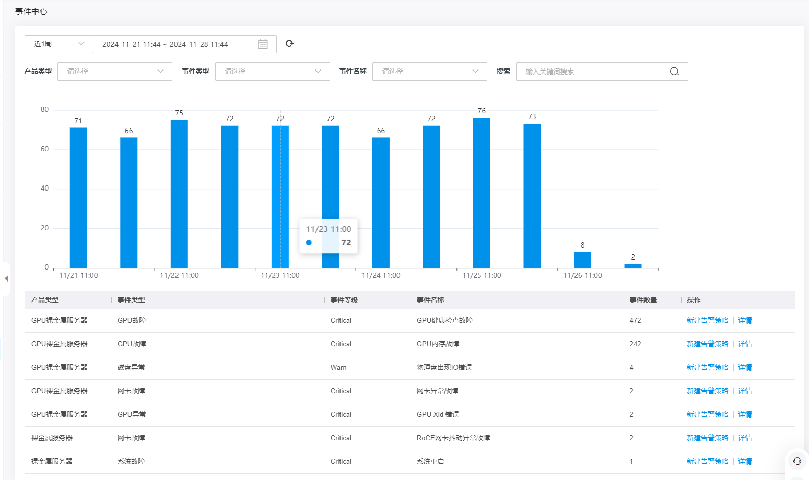Viewport: 809px width, 480px height.
Task: Click the short bar labeled 8
Action: [x=582, y=260]
